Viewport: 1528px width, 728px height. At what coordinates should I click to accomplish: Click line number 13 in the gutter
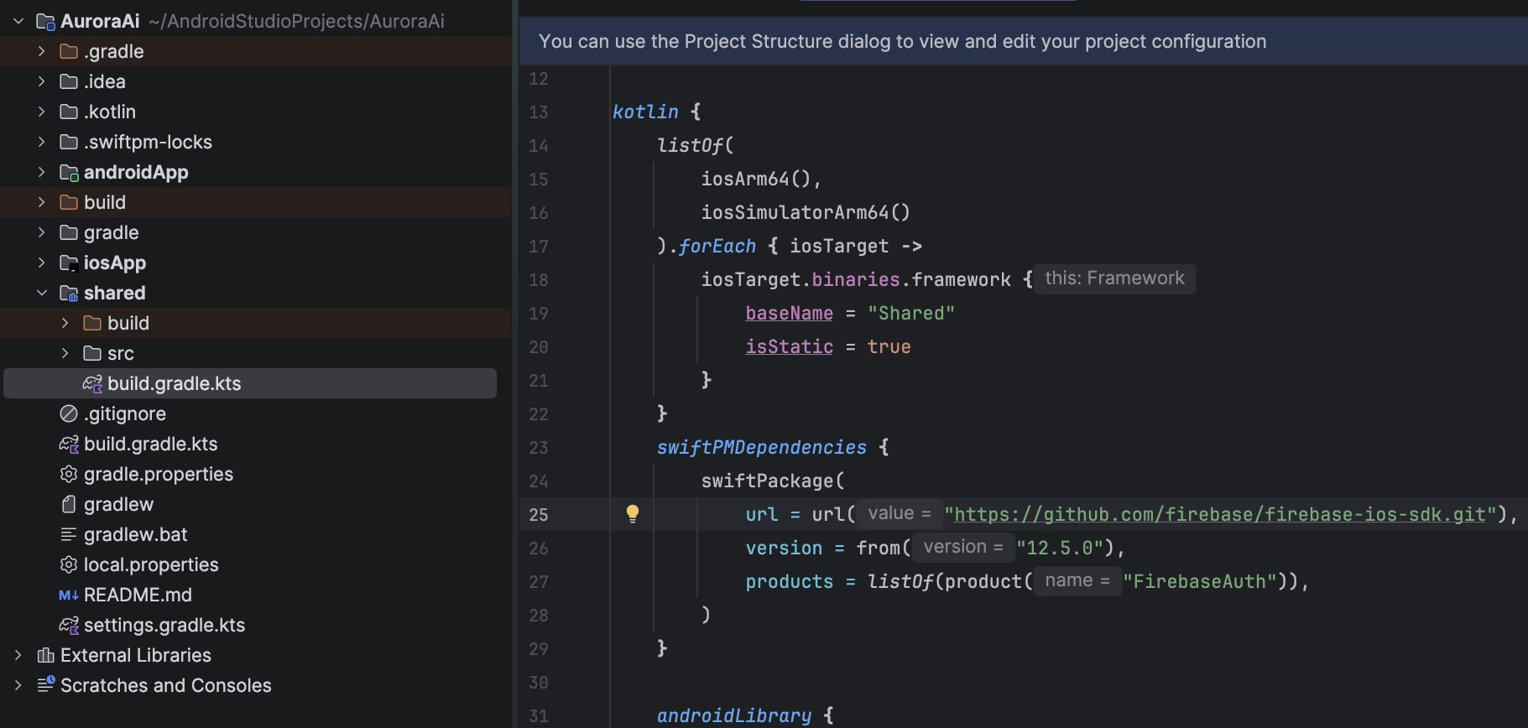point(539,112)
